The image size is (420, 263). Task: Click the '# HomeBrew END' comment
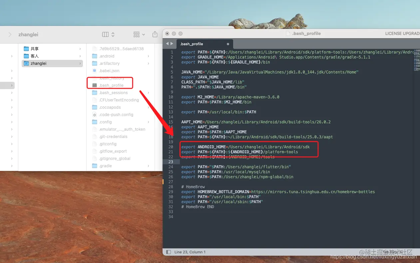click(x=198, y=207)
